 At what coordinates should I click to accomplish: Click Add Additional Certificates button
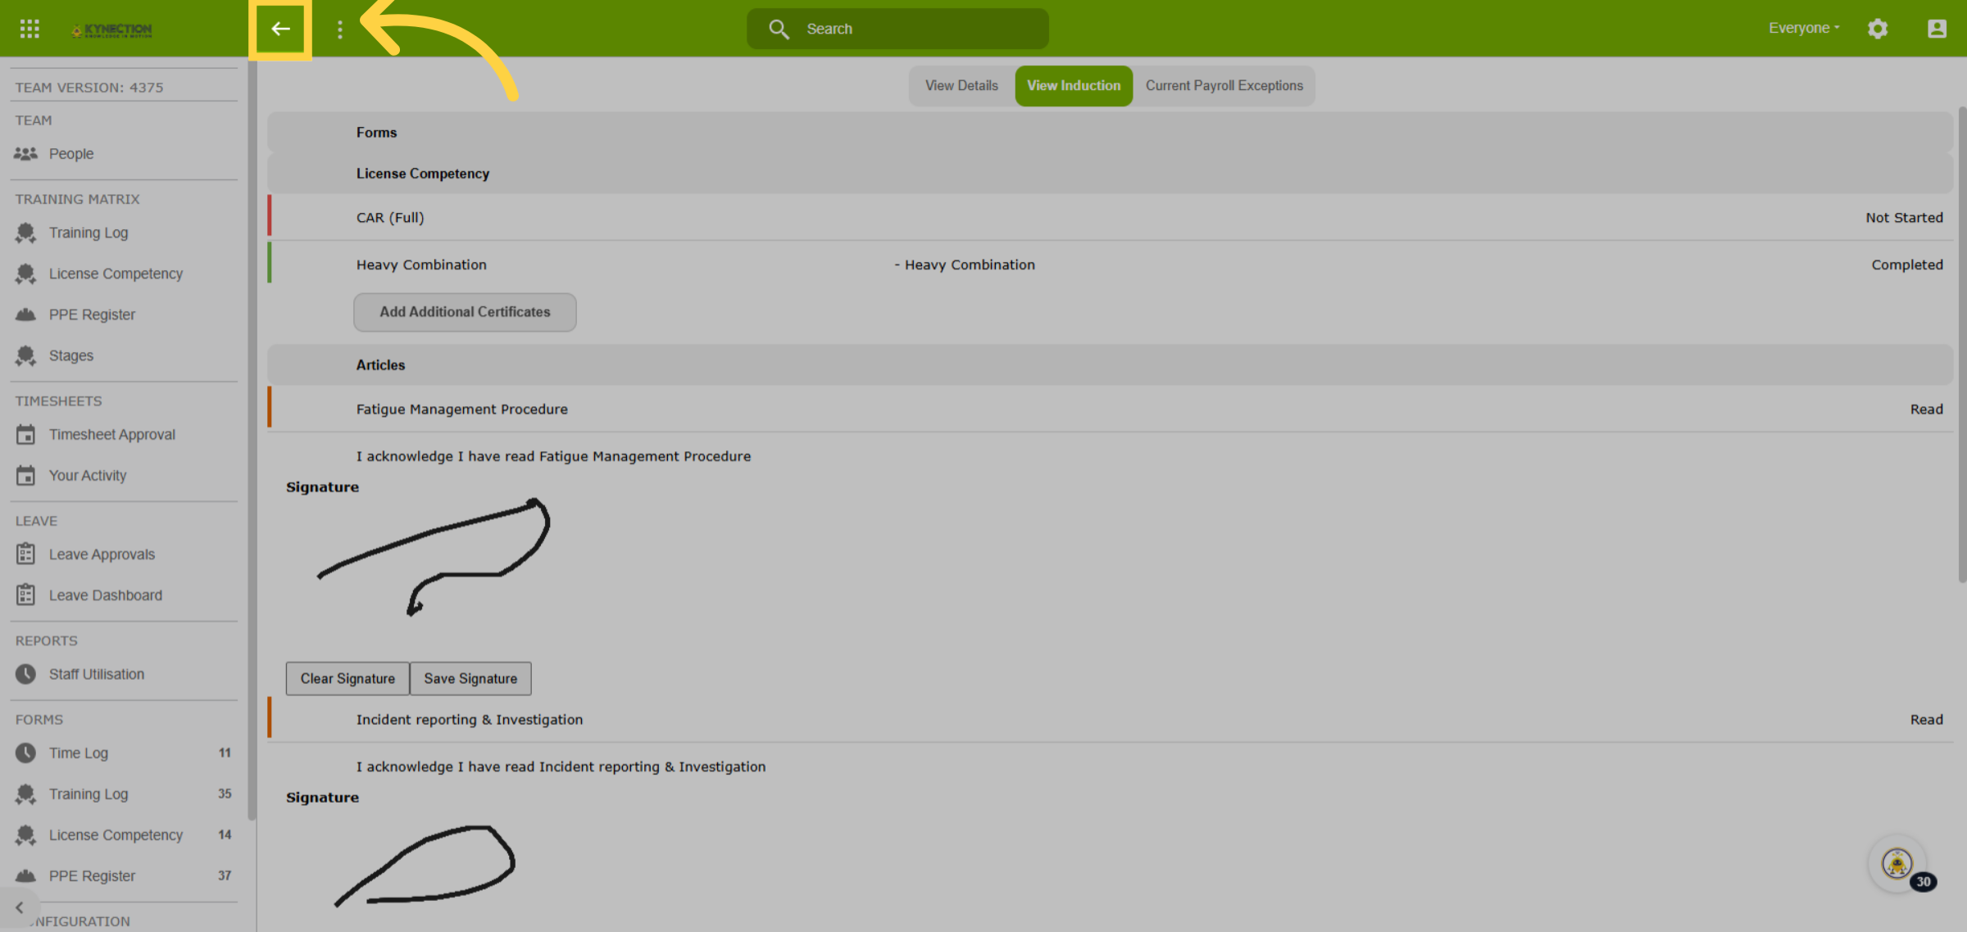click(465, 312)
